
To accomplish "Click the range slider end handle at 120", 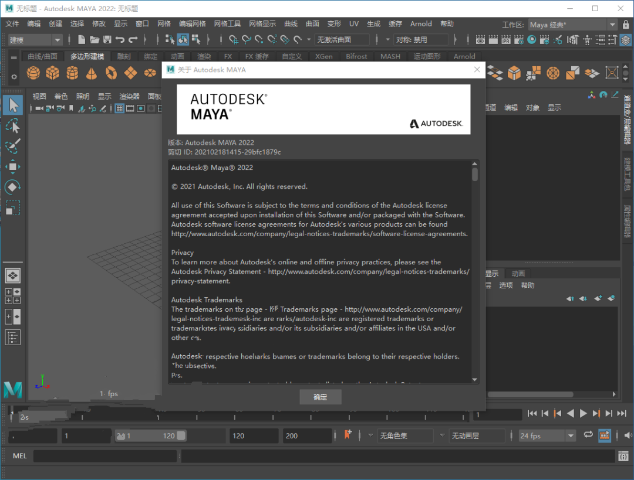I will coord(181,435).
